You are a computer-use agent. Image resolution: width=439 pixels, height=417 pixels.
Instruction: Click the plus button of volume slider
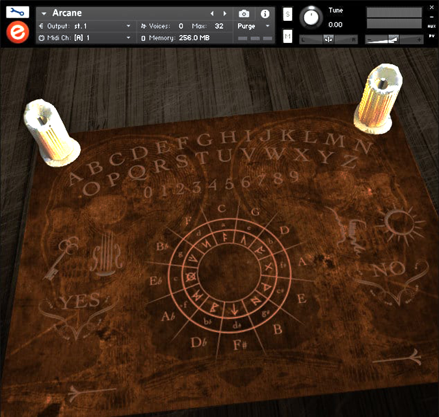[419, 40]
